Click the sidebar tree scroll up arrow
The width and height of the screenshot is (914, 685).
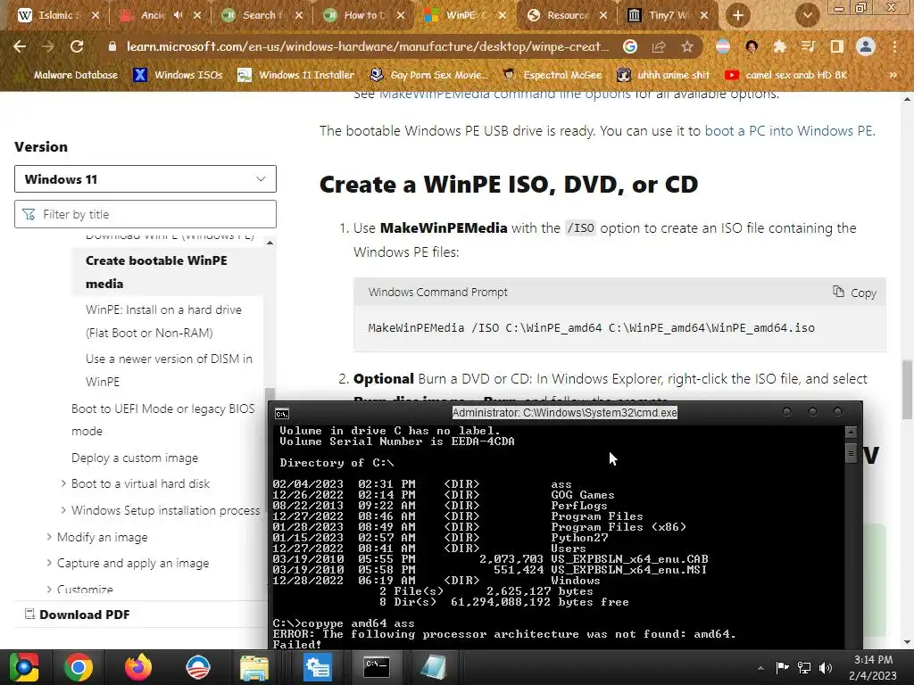point(270,243)
